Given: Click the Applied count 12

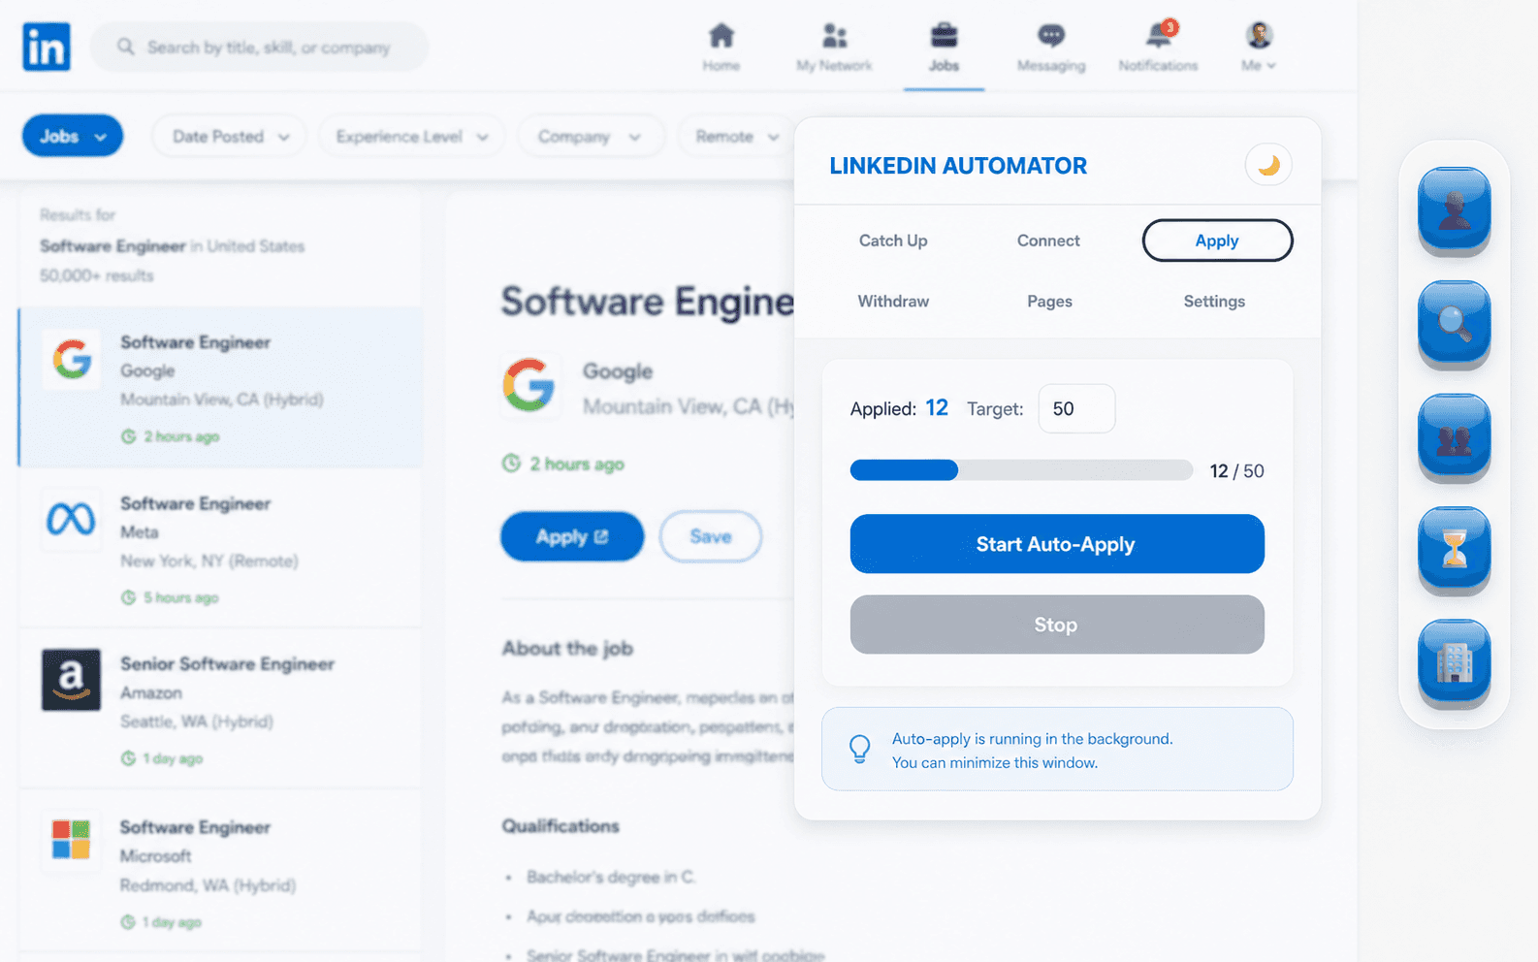Looking at the screenshot, I should (x=937, y=408).
